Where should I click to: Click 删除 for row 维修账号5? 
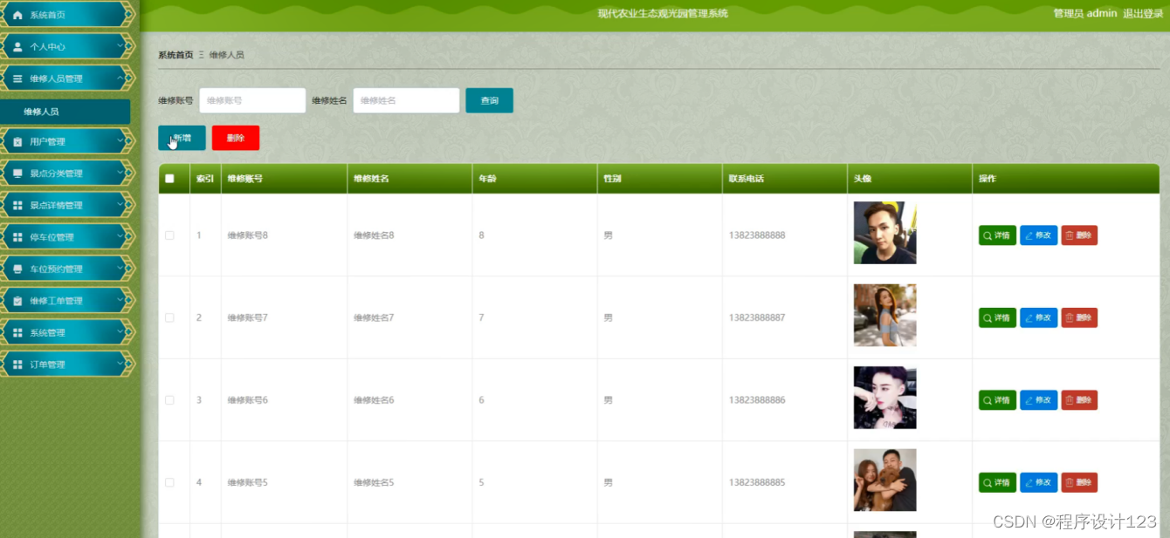(1079, 482)
